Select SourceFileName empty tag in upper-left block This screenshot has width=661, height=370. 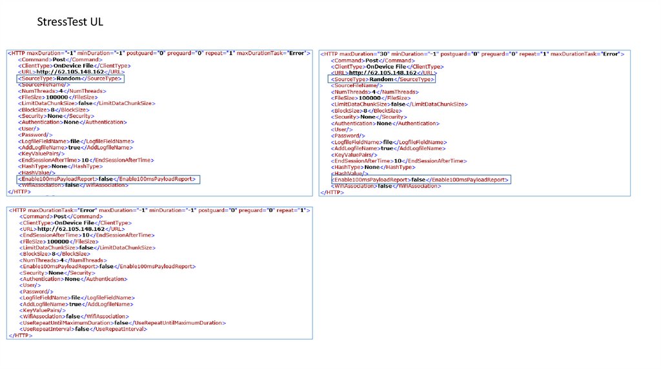[44, 85]
